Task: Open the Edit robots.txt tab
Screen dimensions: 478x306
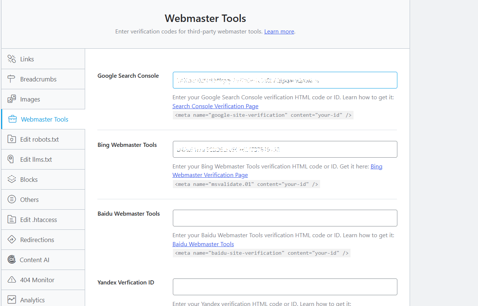Action: click(x=43, y=139)
